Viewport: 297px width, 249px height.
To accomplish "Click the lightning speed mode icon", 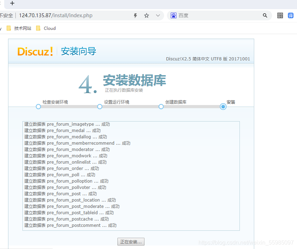I will point(135,15).
